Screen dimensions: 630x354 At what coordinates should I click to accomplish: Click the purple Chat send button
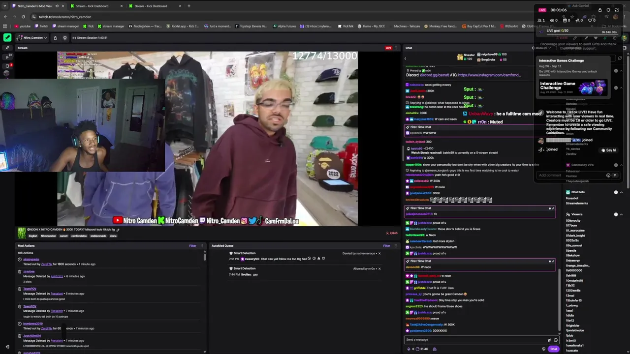554,349
